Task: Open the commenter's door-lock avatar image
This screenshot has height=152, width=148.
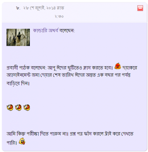Action: [18, 37]
